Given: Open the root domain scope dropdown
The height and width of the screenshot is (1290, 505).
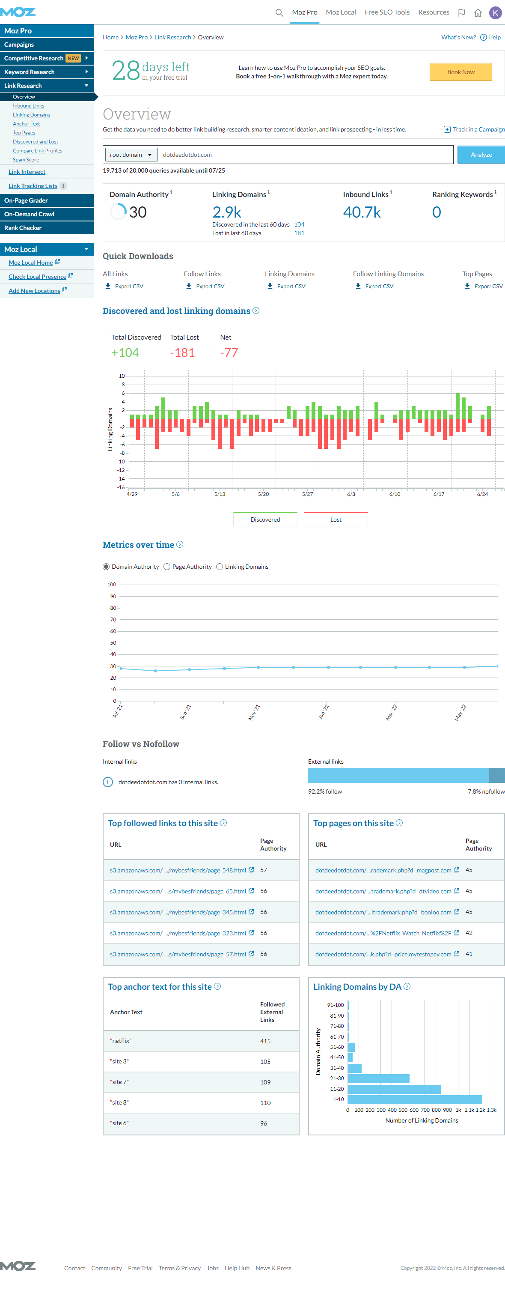Looking at the screenshot, I should 131,155.
